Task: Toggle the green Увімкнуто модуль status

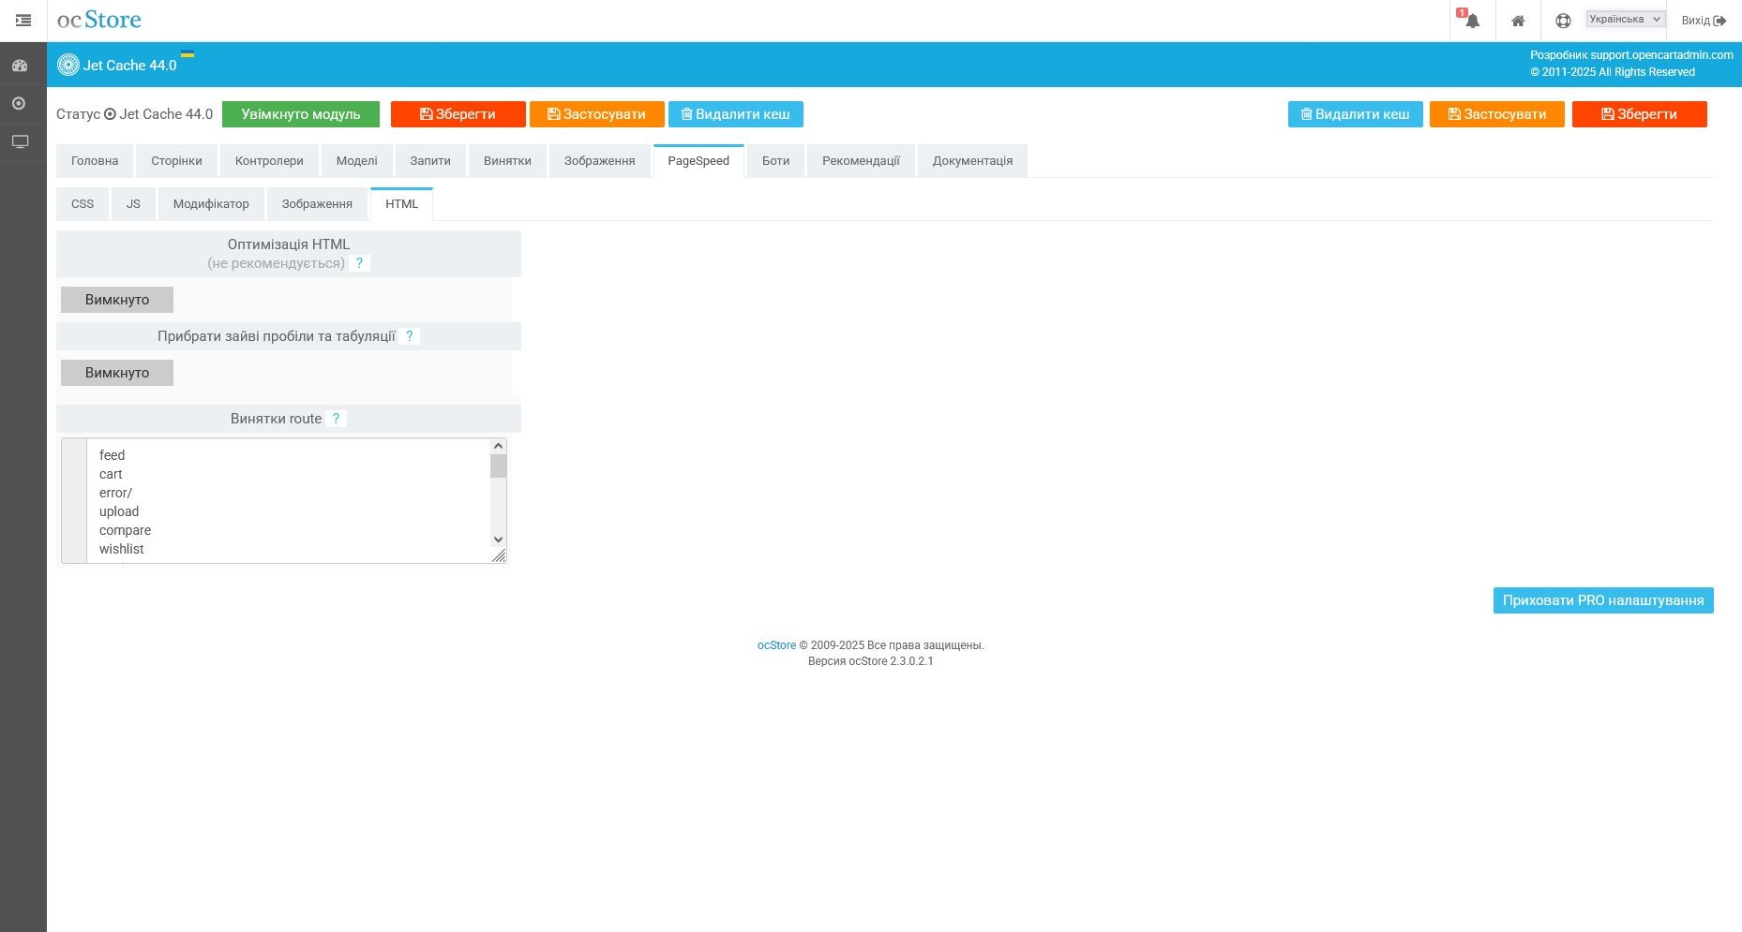Action: click(300, 114)
